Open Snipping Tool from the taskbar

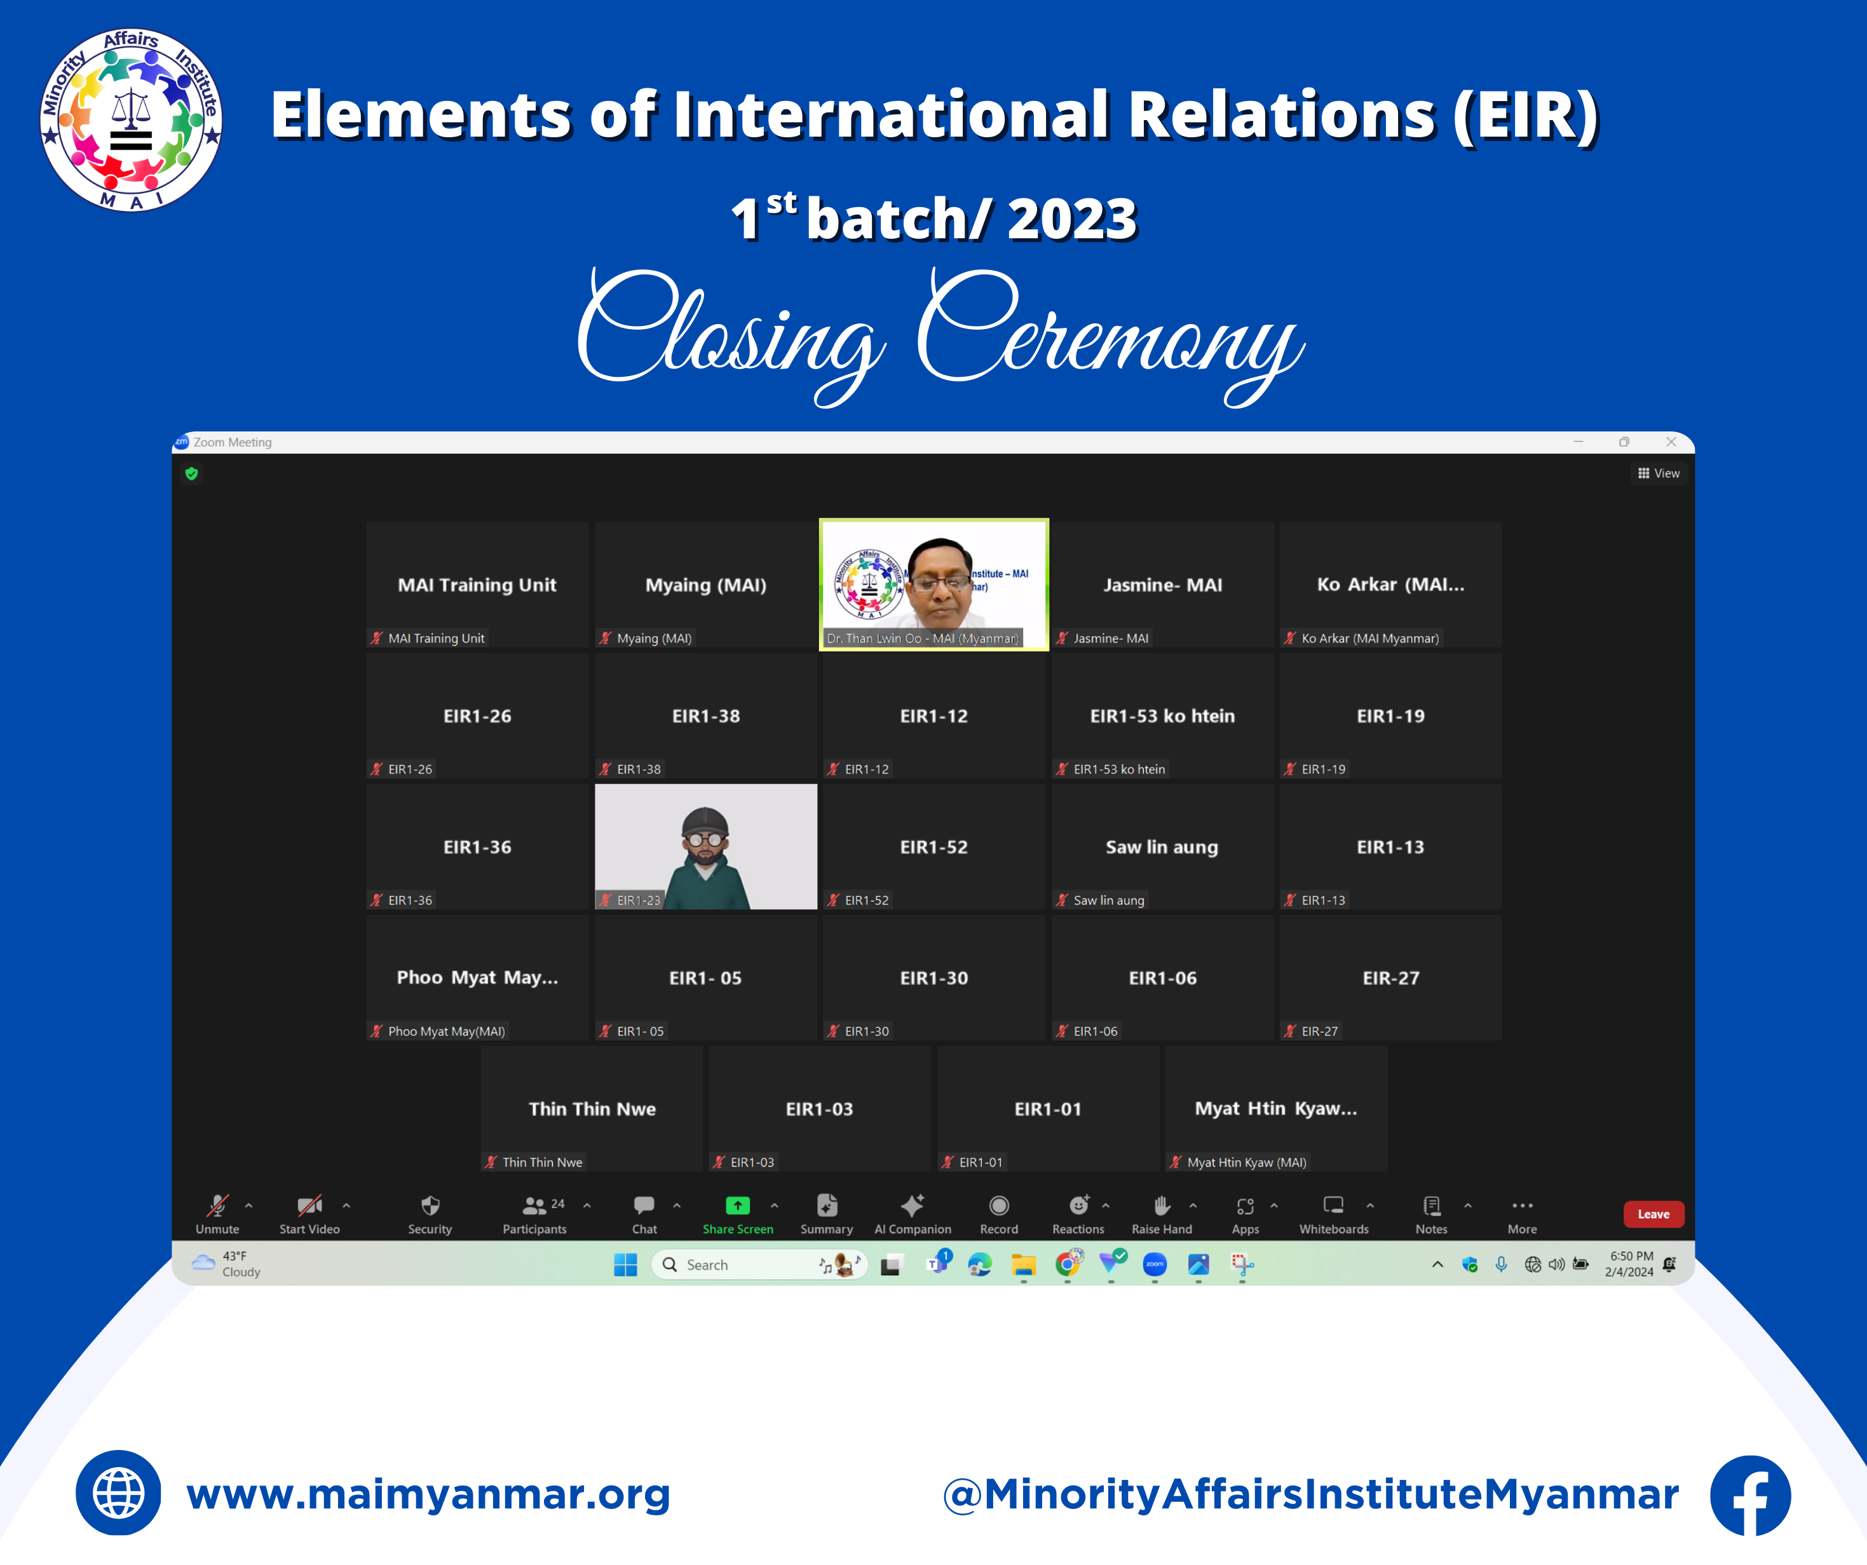click(1242, 1264)
